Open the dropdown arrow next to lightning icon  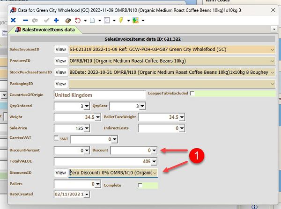point(128,21)
